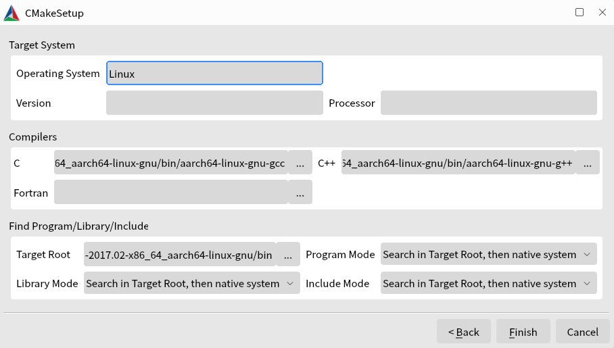Click the empty Fortran compiler field
The image size is (614, 348).
pos(170,193)
